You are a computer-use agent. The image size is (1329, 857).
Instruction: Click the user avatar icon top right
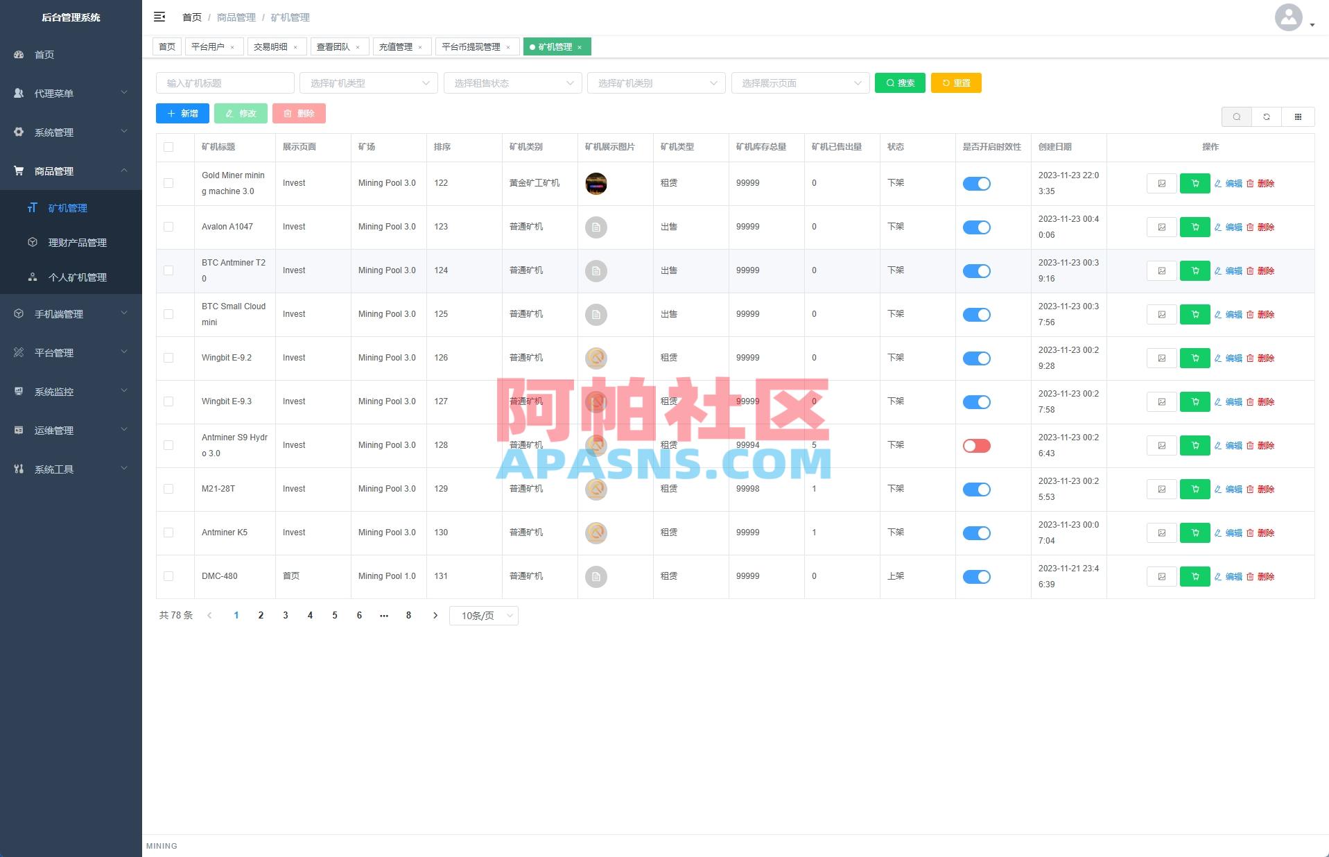1288,17
